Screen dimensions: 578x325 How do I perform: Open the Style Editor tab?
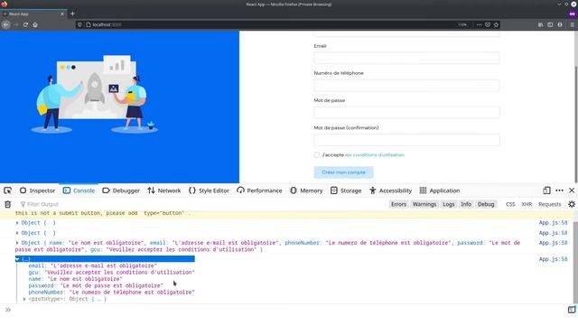pos(209,190)
